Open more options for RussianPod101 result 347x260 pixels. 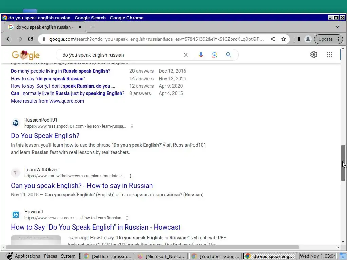pyautogui.click(x=132, y=126)
